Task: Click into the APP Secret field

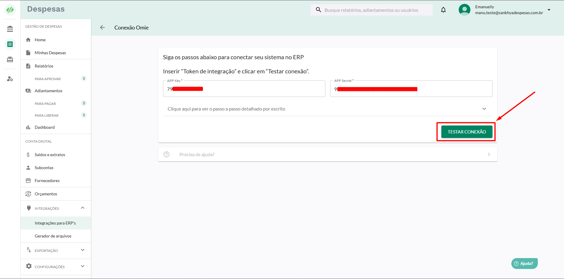Action: pos(411,89)
